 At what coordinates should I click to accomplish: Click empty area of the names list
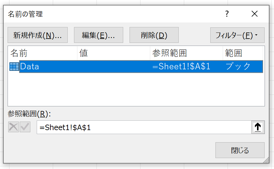pos(136,89)
